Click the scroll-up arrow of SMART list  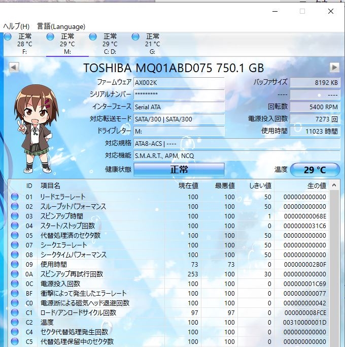tap(334, 185)
